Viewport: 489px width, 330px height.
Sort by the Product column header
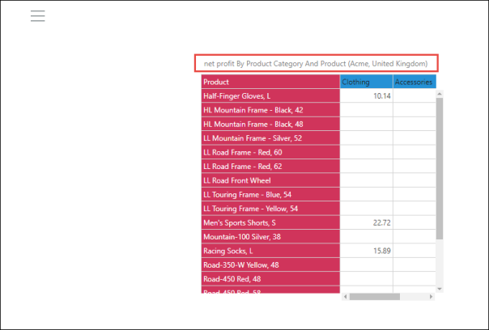click(270, 82)
